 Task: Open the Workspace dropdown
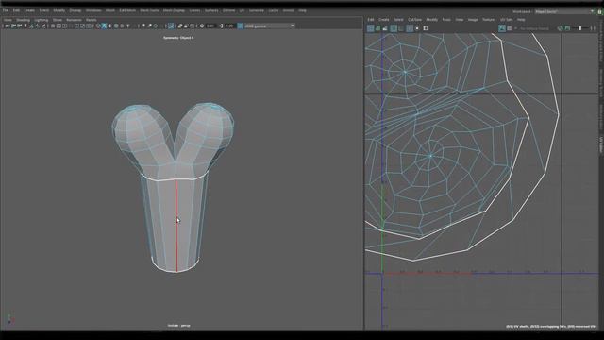tap(564, 11)
